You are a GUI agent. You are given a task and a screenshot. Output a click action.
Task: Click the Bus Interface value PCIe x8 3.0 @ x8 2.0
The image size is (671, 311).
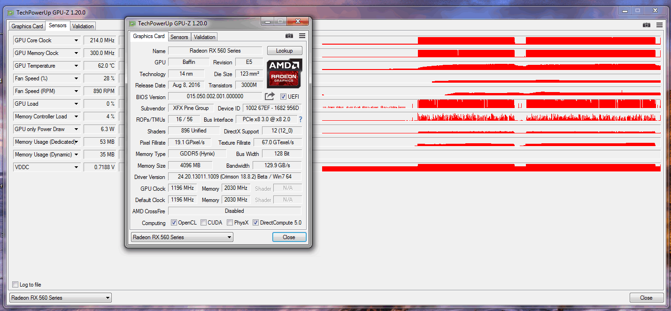pos(266,119)
